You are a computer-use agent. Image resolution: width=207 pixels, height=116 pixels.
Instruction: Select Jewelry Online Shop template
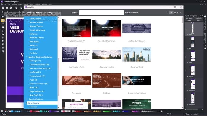click(x=40, y=68)
